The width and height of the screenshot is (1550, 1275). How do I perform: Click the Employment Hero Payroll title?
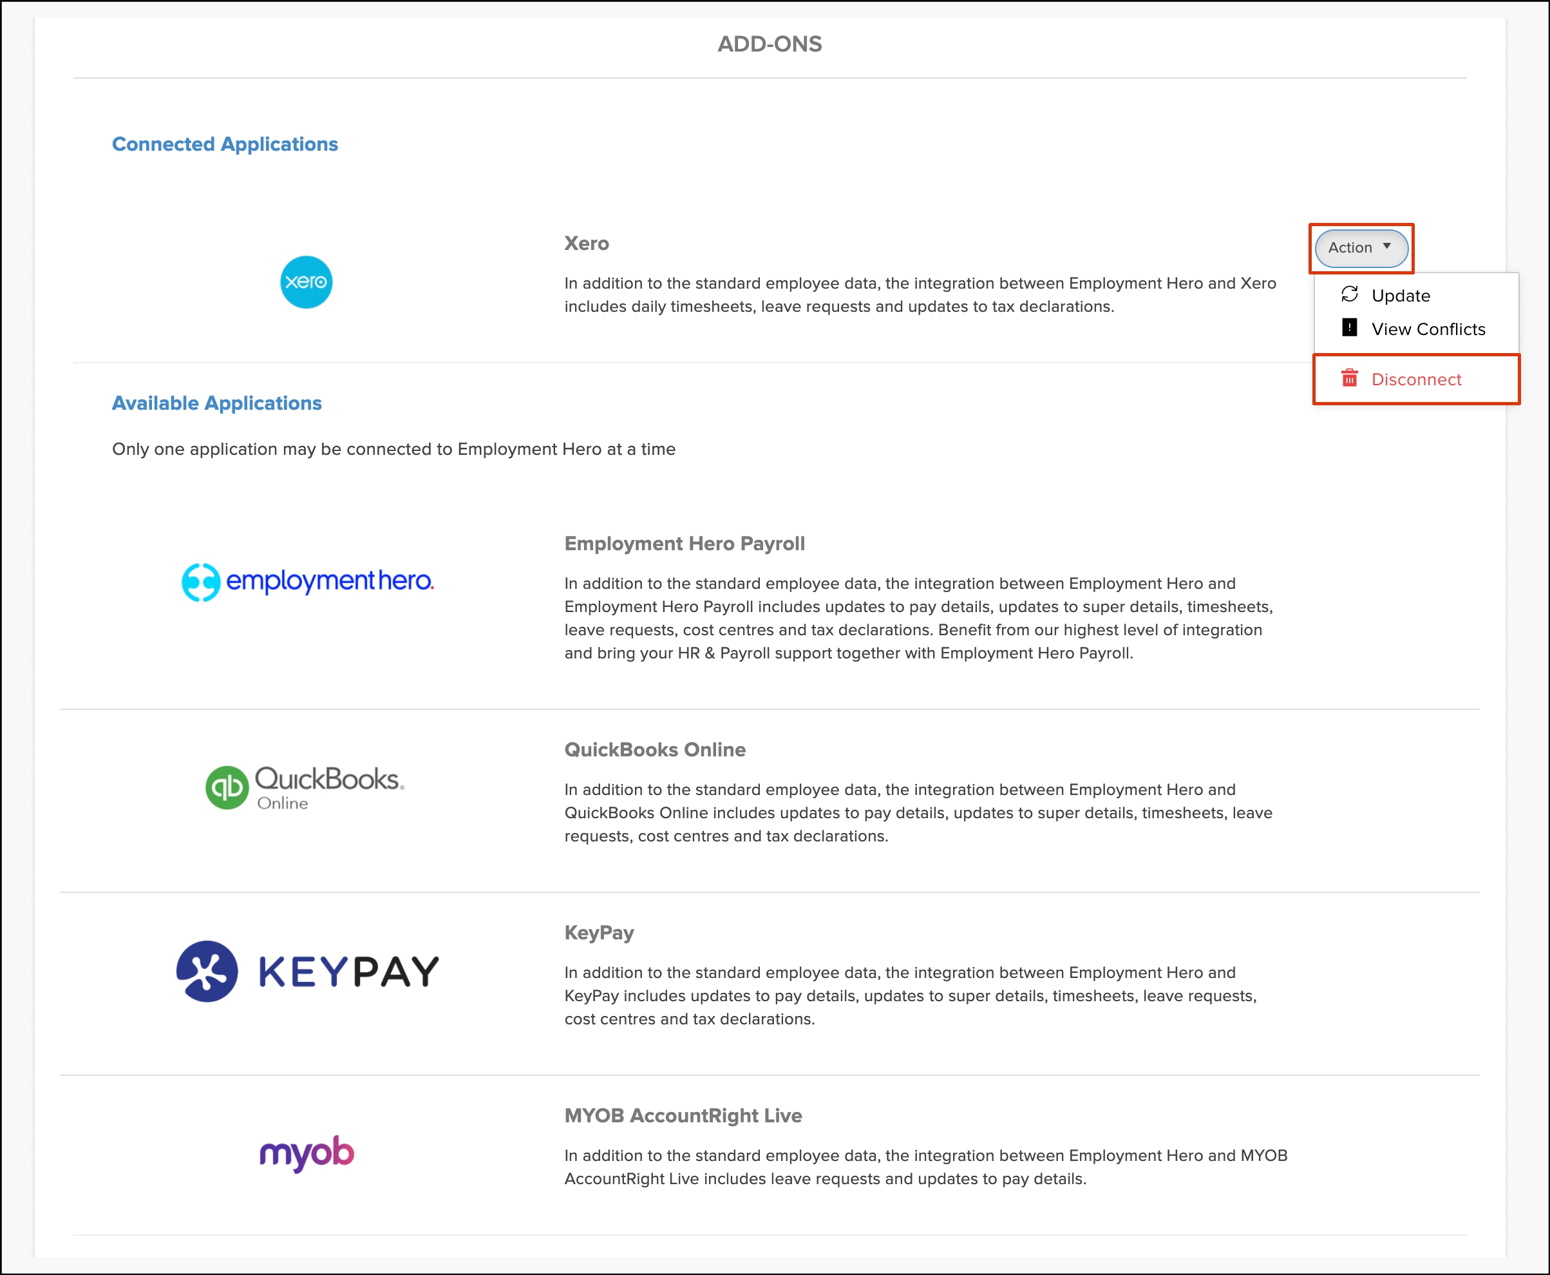(684, 544)
